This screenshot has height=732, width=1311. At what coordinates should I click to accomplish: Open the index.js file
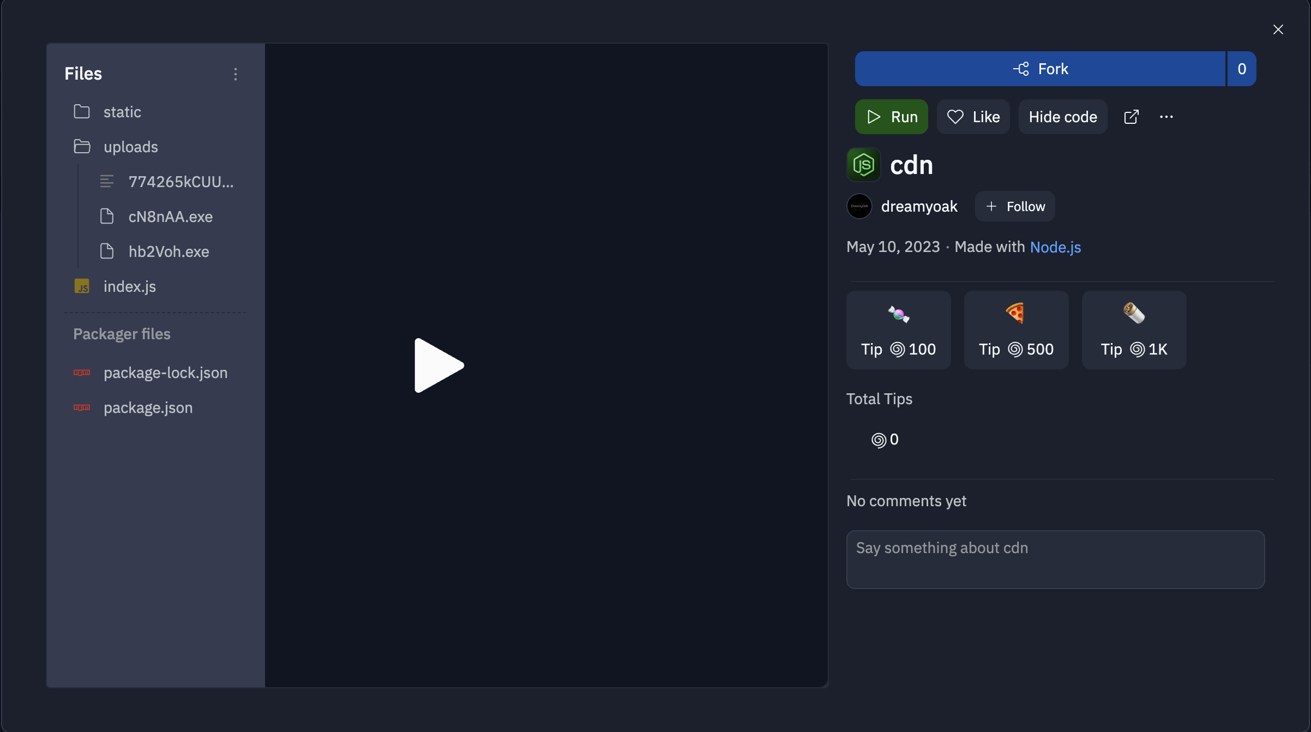pyautogui.click(x=130, y=286)
